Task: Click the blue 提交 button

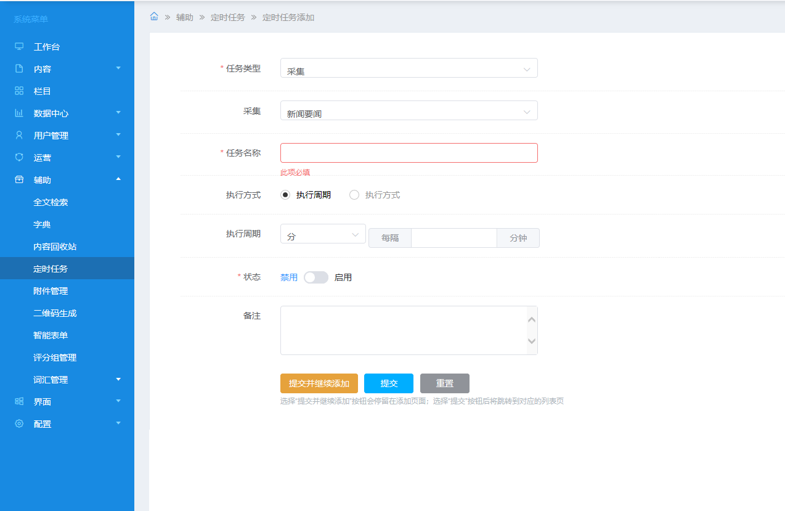Action: [x=389, y=383]
